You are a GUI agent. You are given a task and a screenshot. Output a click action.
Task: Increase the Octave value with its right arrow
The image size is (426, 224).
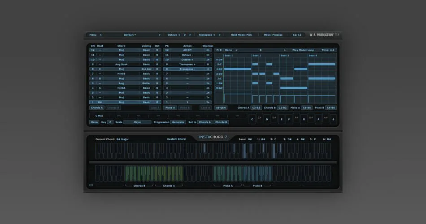click(x=190, y=35)
